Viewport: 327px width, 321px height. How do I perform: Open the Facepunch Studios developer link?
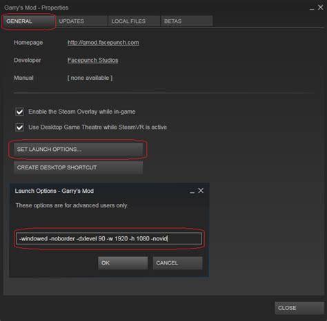coord(92,60)
